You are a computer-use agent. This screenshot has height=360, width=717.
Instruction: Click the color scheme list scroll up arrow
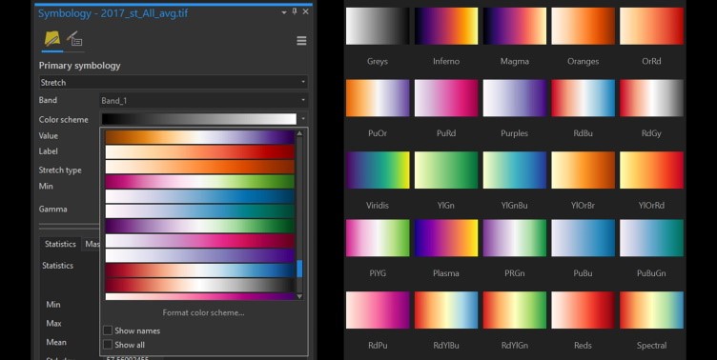click(299, 133)
